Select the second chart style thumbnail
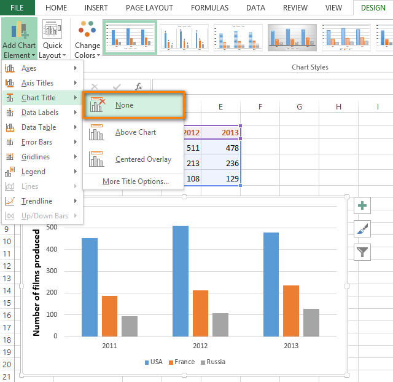The width and height of the screenshot is (393, 382). tap(184, 38)
